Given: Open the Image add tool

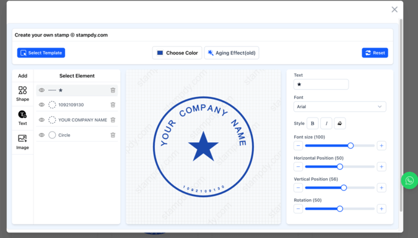Looking at the screenshot, I should pyautogui.click(x=22, y=142).
